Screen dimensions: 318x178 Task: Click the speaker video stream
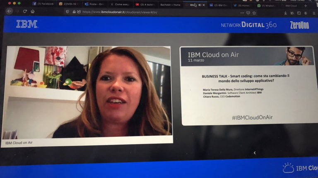(87, 92)
